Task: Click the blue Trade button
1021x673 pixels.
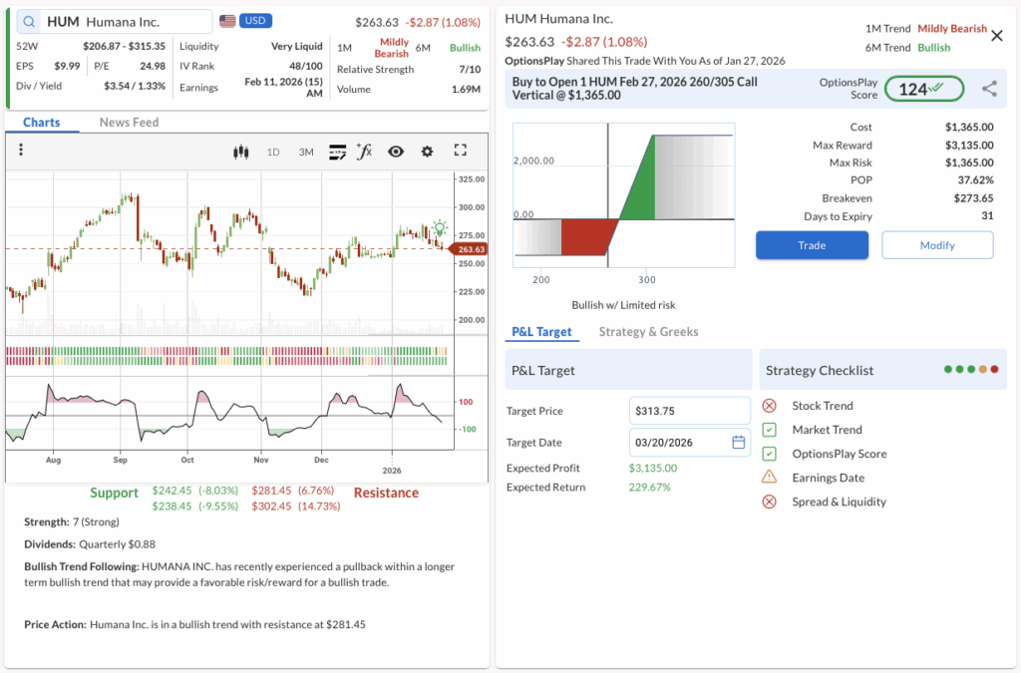Action: (812, 245)
